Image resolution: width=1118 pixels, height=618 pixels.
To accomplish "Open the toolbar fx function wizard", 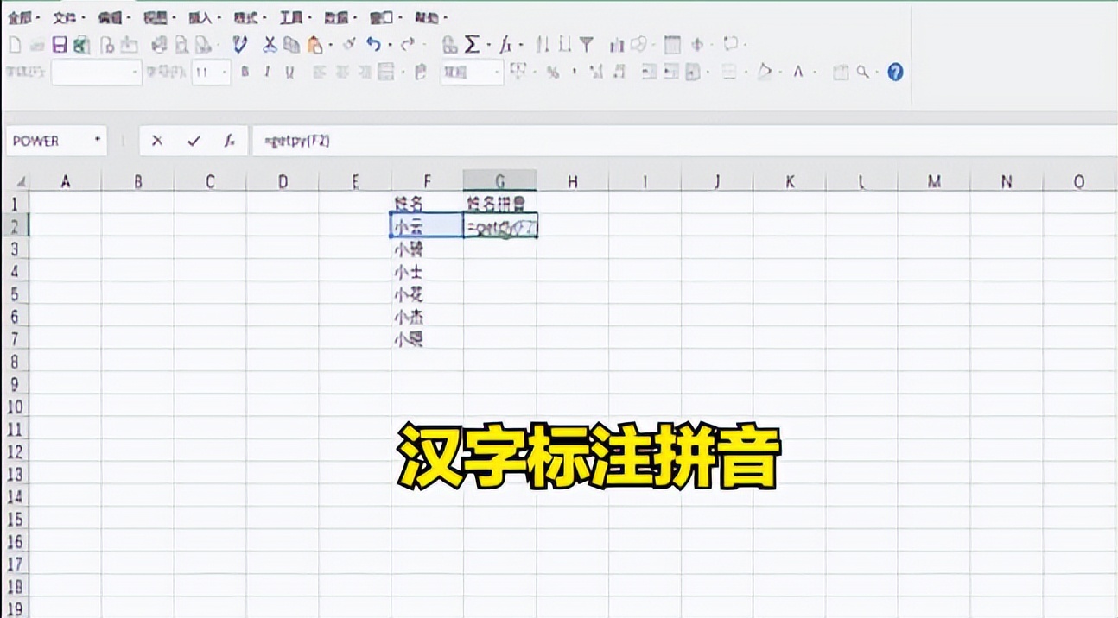I will click(505, 45).
